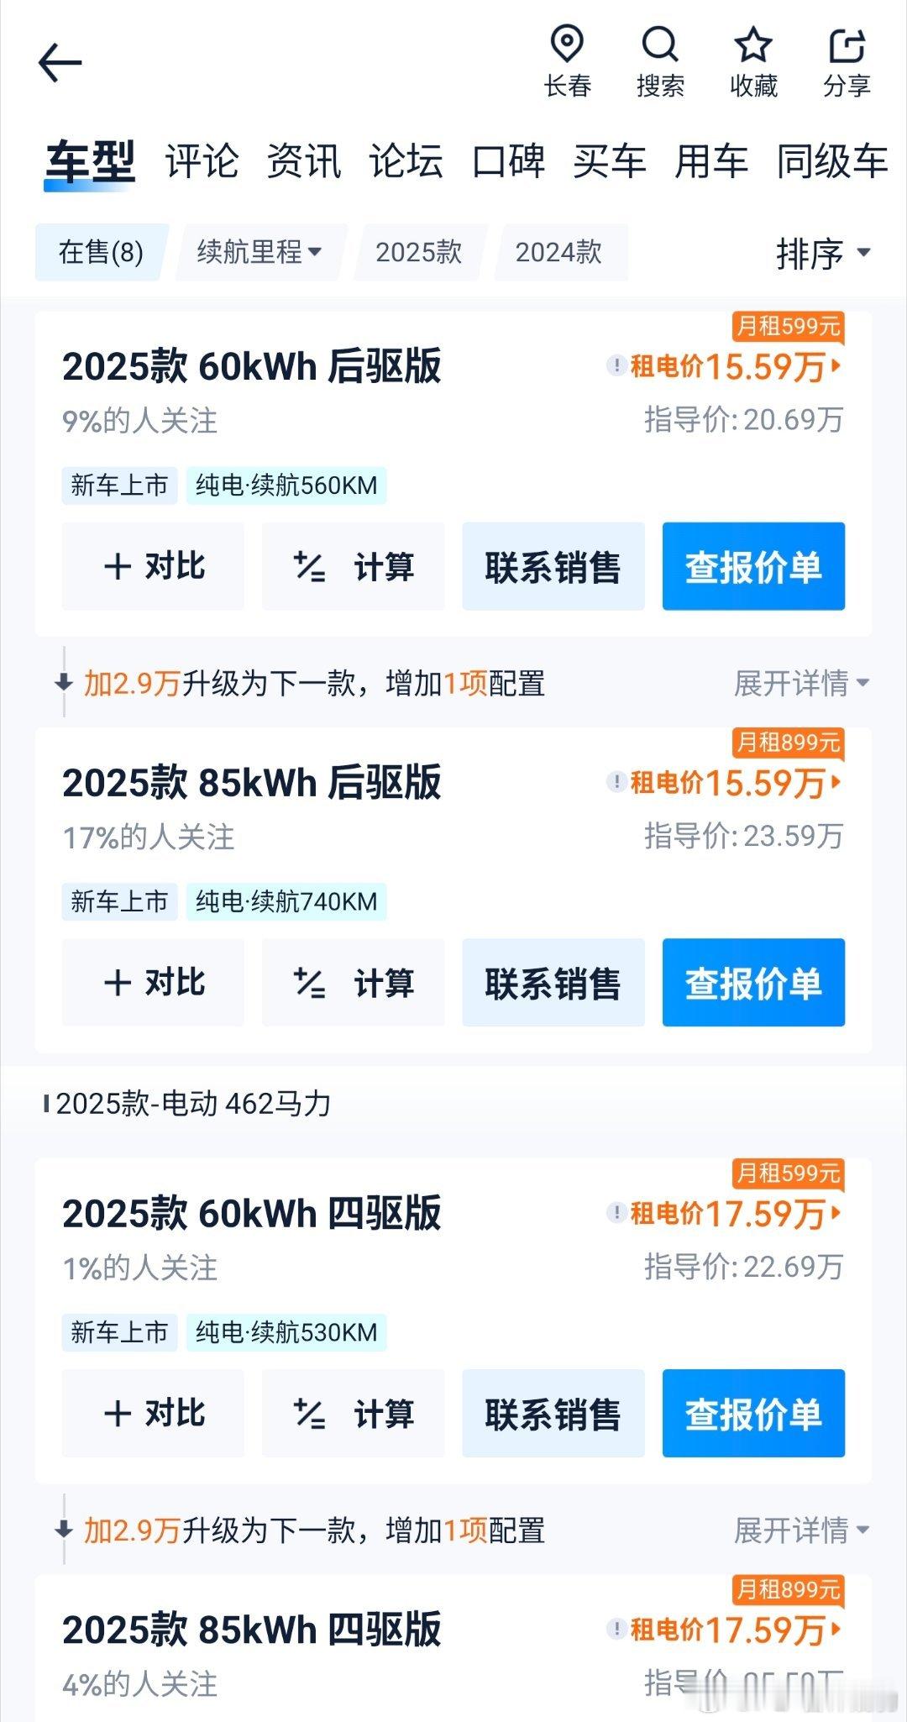This screenshot has width=907, height=1722.
Task: Open the 搜索 search icon
Action: pos(660,62)
